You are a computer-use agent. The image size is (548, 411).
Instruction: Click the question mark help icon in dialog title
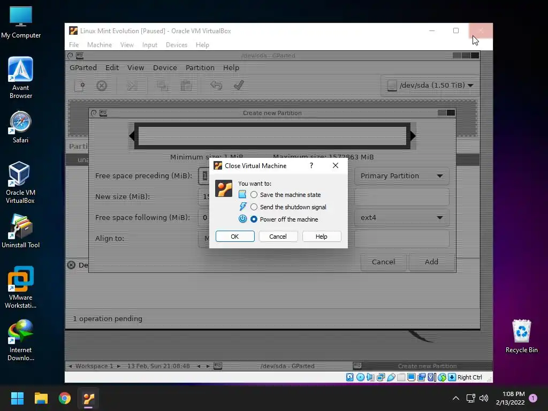[311, 166]
